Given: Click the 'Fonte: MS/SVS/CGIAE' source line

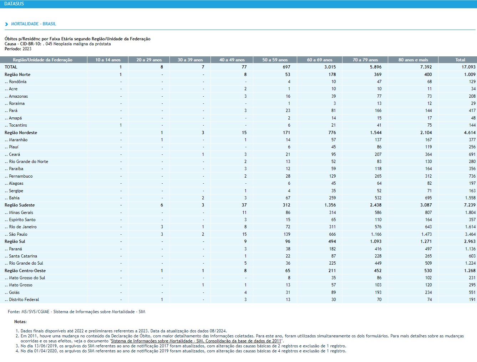Looking at the screenshot, I should [76, 312].
